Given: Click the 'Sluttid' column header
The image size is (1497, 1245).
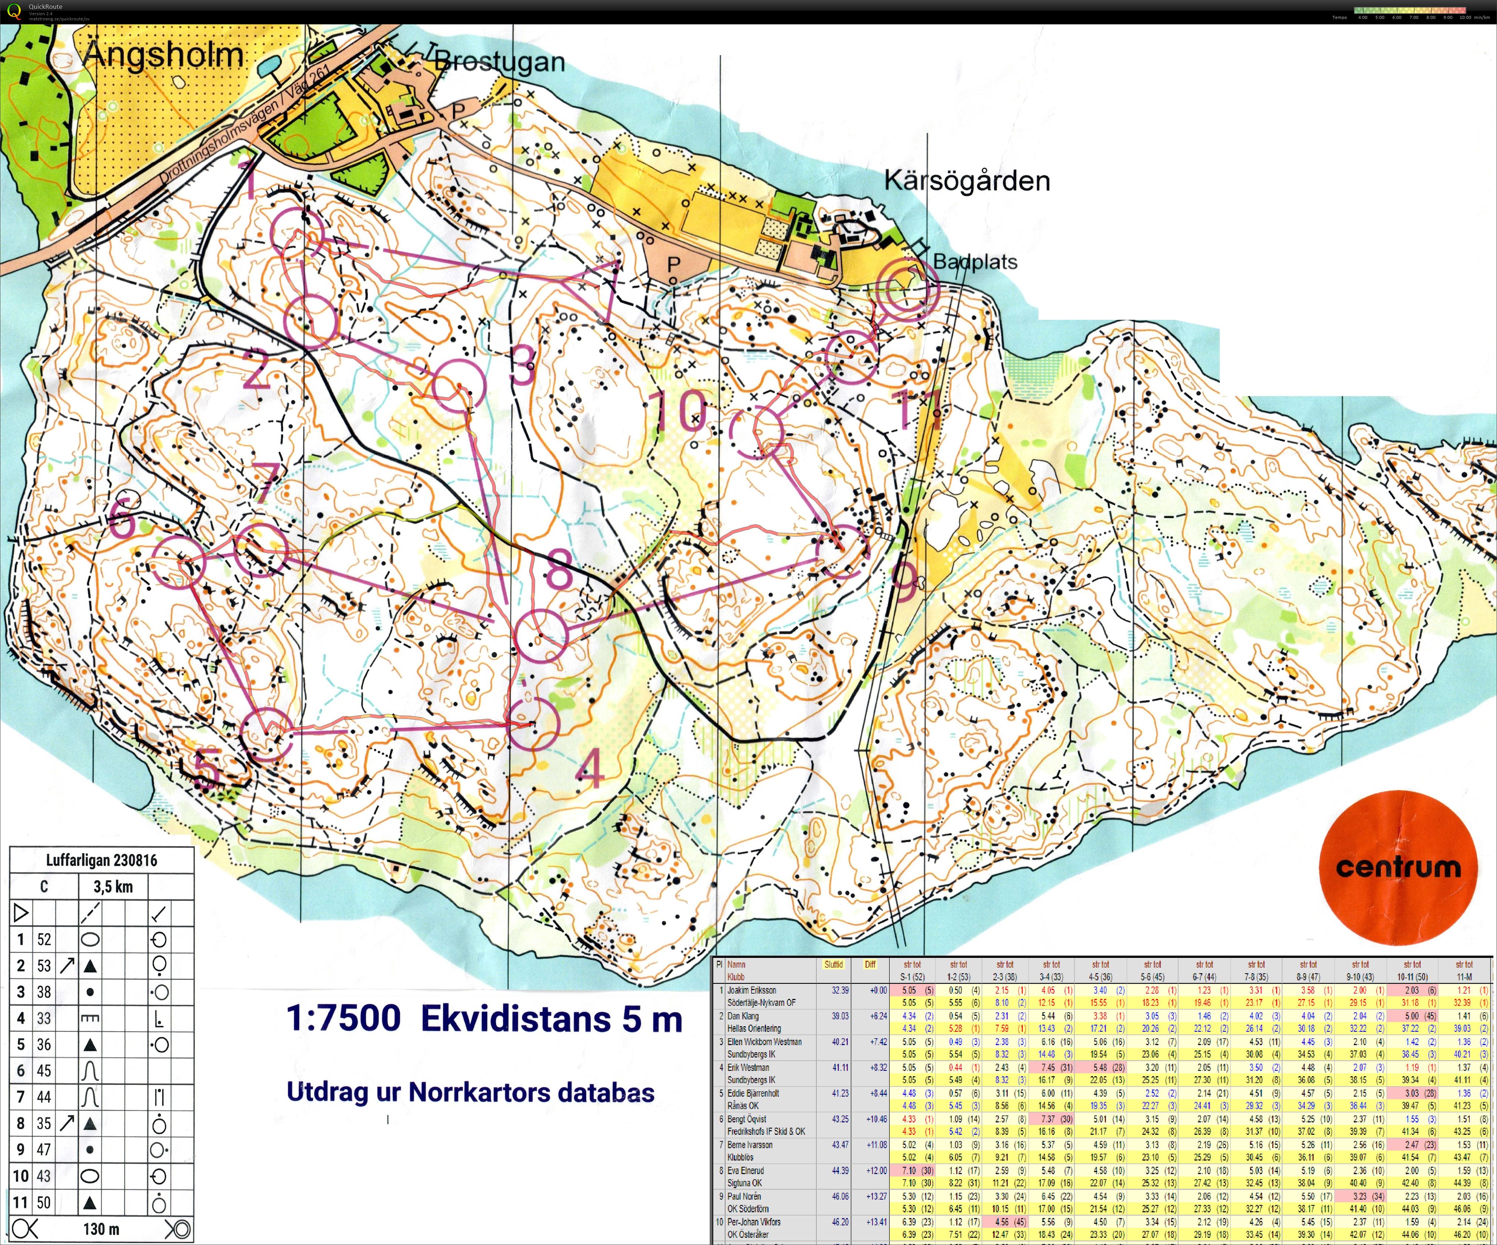Looking at the screenshot, I should [833, 964].
